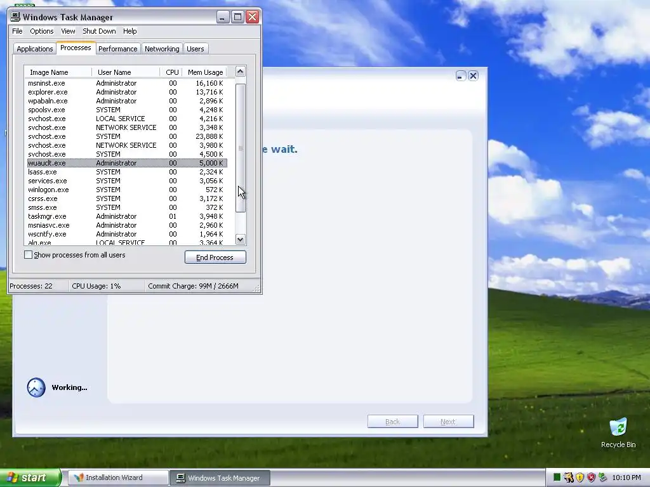Open the Recycle Bin desktop icon
The height and width of the screenshot is (487, 650).
[x=618, y=433]
